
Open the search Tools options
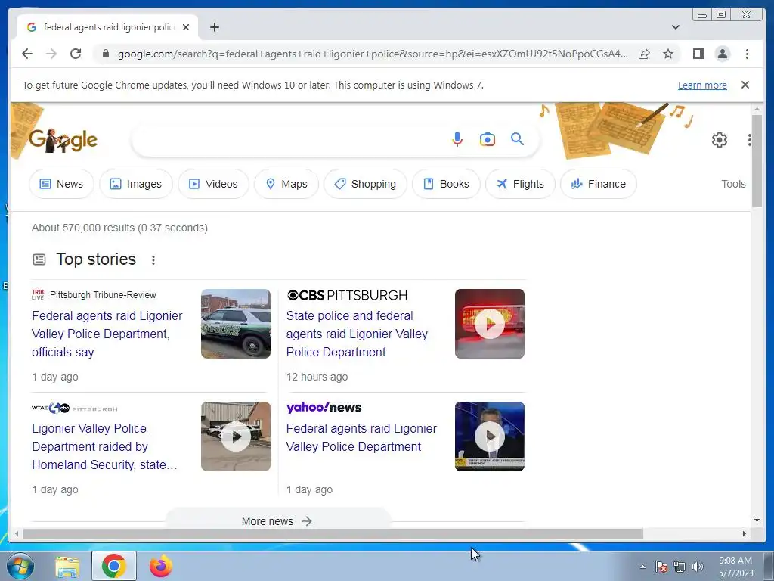point(733,184)
